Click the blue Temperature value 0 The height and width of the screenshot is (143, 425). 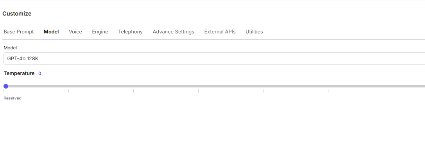point(40,73)
